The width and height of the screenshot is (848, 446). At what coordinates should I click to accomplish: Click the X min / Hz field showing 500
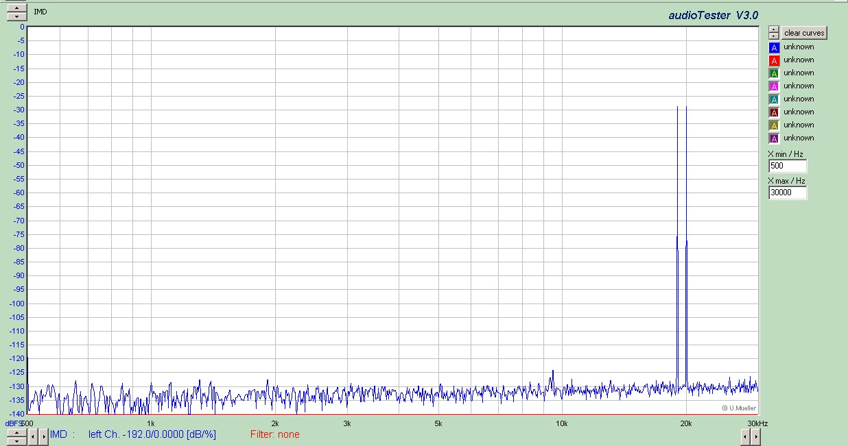(788, 166)
